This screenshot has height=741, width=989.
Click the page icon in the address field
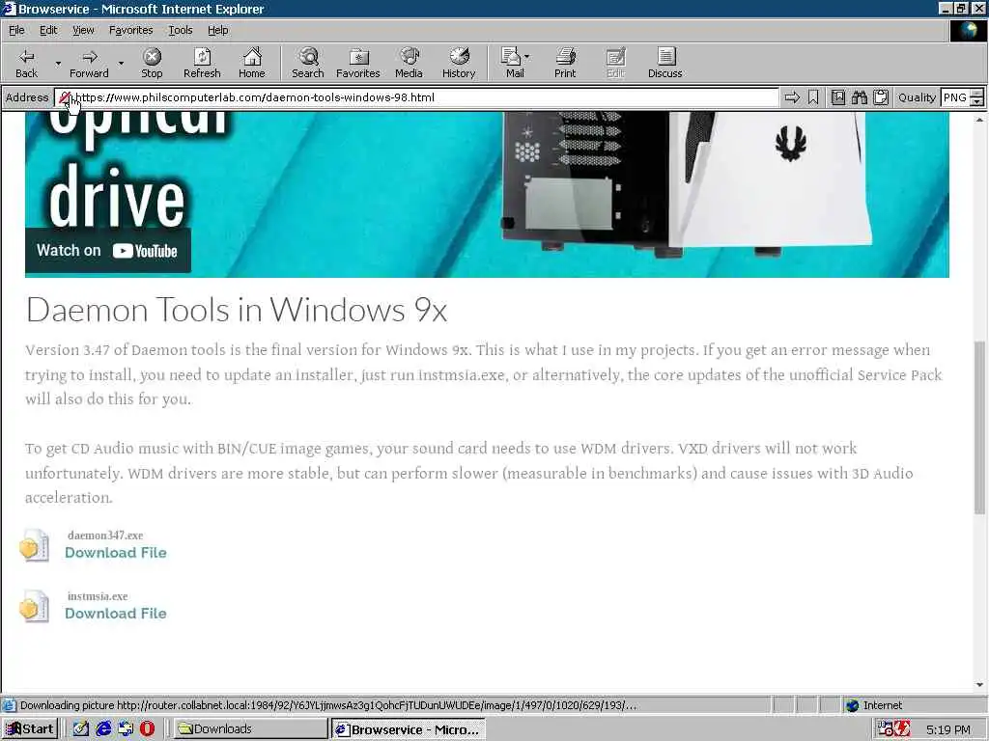[x=65, y=97]
